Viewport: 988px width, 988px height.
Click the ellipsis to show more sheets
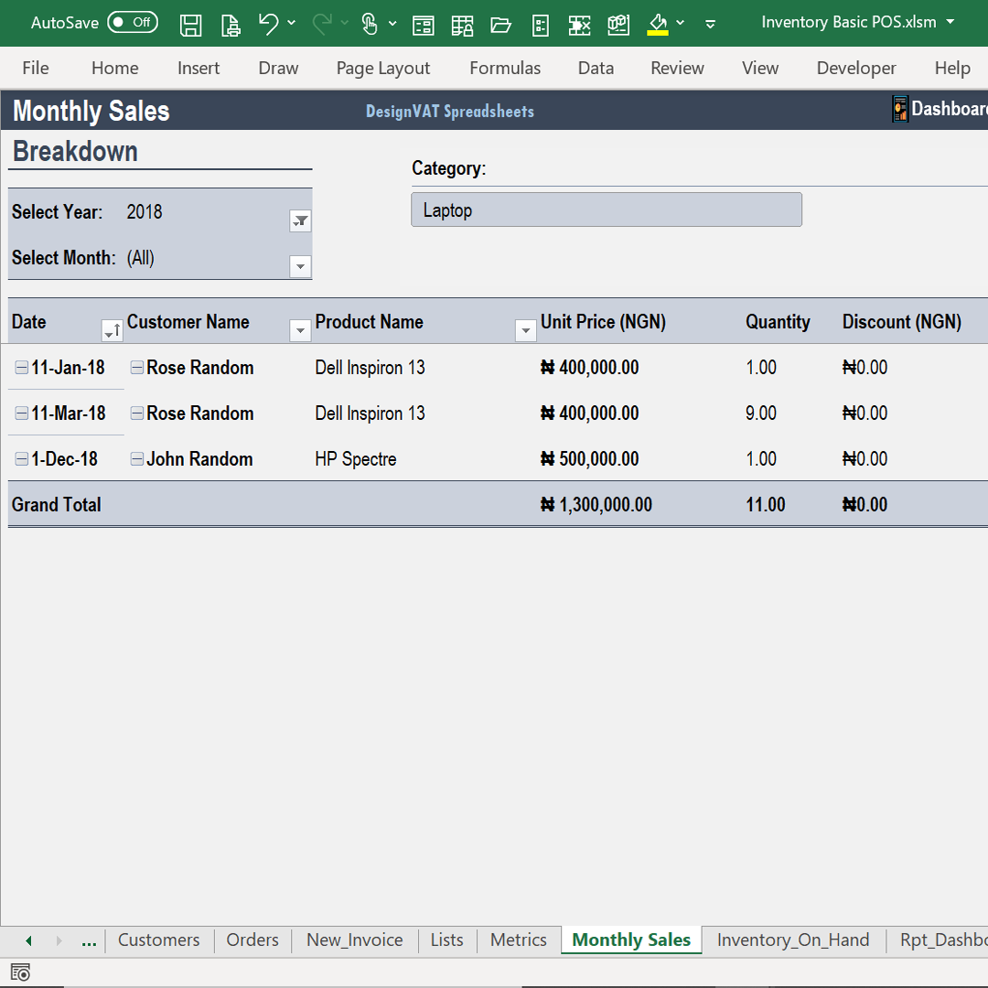[x=89, y=940]
